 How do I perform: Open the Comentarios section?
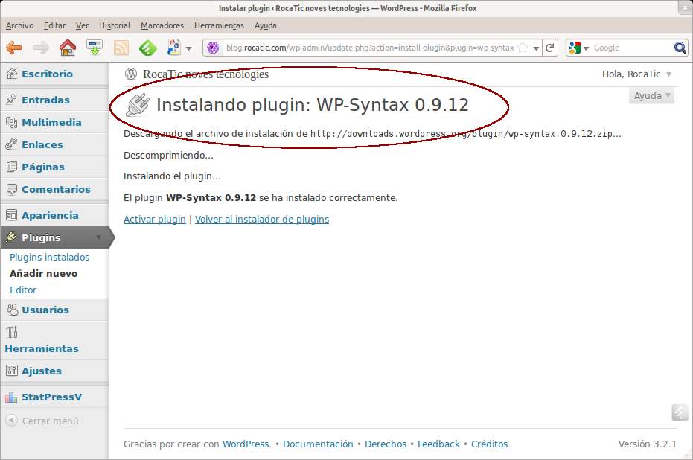click(x=56, y=189)
